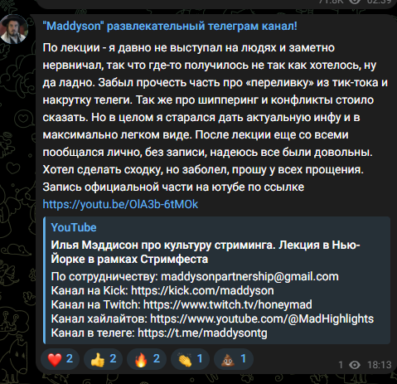Open the twitch.tv/honeymad link
397x384 pixels.
[228, 304]
